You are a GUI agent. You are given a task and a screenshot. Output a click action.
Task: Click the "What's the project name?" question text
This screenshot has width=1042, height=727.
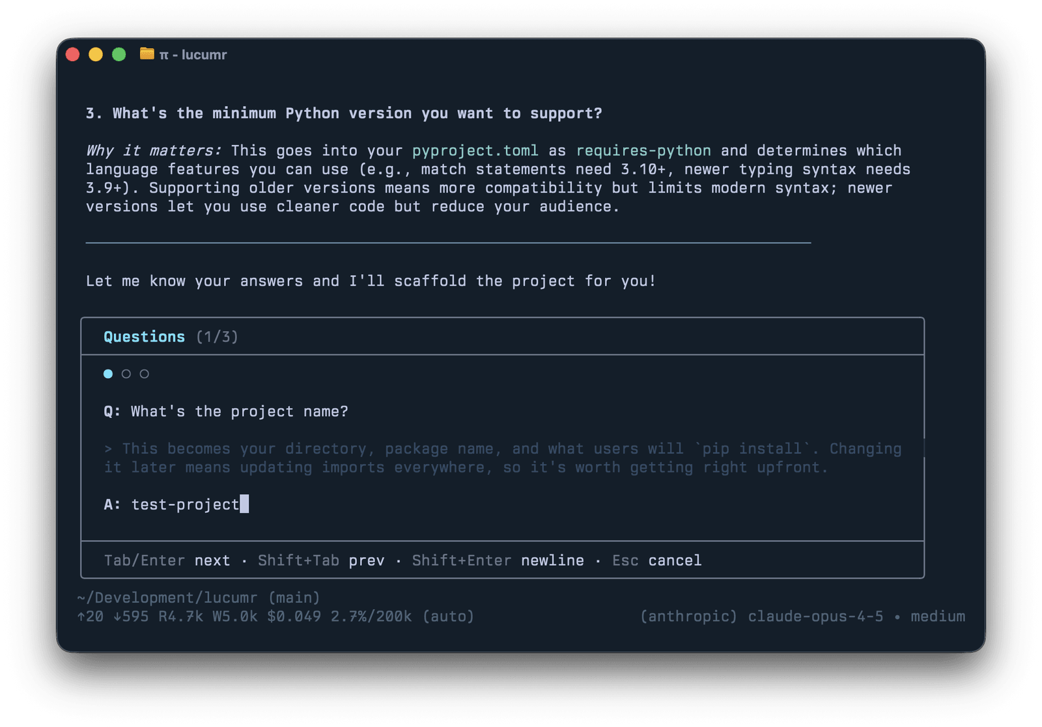(x=240, y=411)
